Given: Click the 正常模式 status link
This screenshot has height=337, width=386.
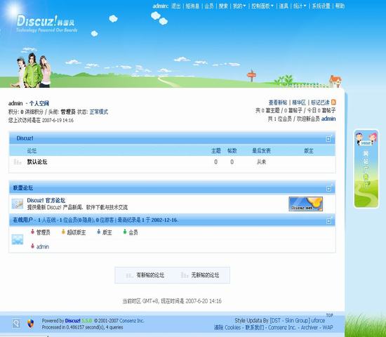Looking at the screenshot, I should pos(98,112).
